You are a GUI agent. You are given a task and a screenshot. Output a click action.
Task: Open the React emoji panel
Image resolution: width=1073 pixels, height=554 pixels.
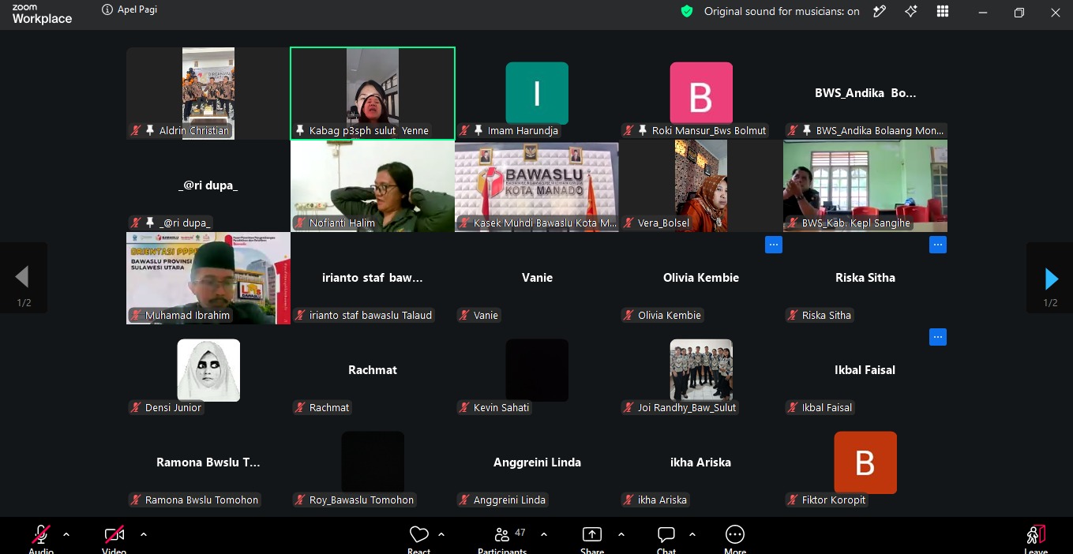[x=419, y=535]
